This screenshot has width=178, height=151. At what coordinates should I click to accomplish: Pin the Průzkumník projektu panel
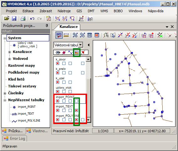coord(47,26)
